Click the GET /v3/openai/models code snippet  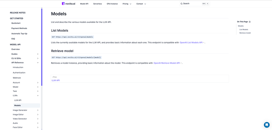point(73,37)
